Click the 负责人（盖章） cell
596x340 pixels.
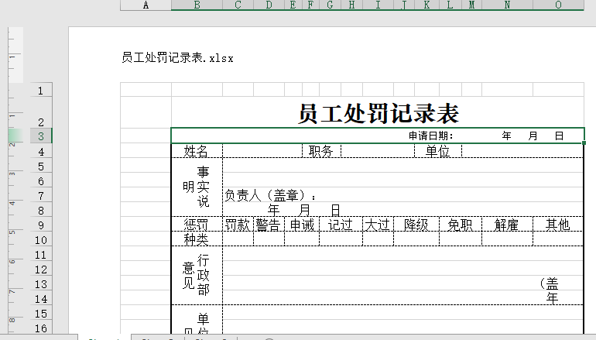tap(271, 196)
